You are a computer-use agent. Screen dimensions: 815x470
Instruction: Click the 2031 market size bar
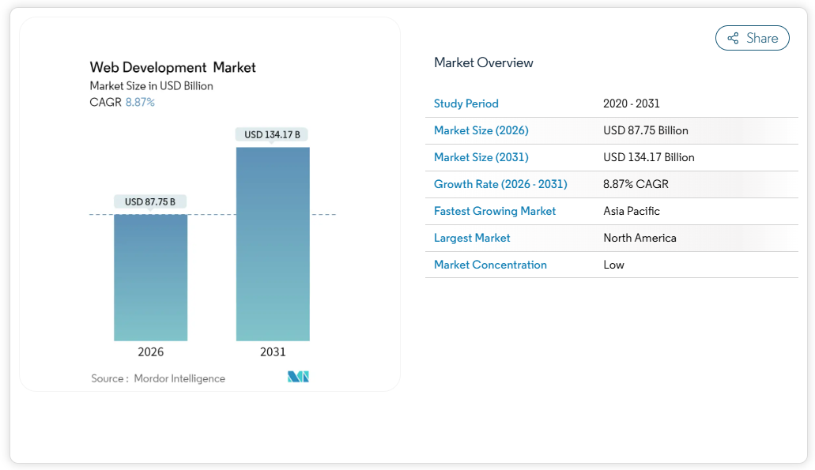pyautogui.click(x=273, y=243)
